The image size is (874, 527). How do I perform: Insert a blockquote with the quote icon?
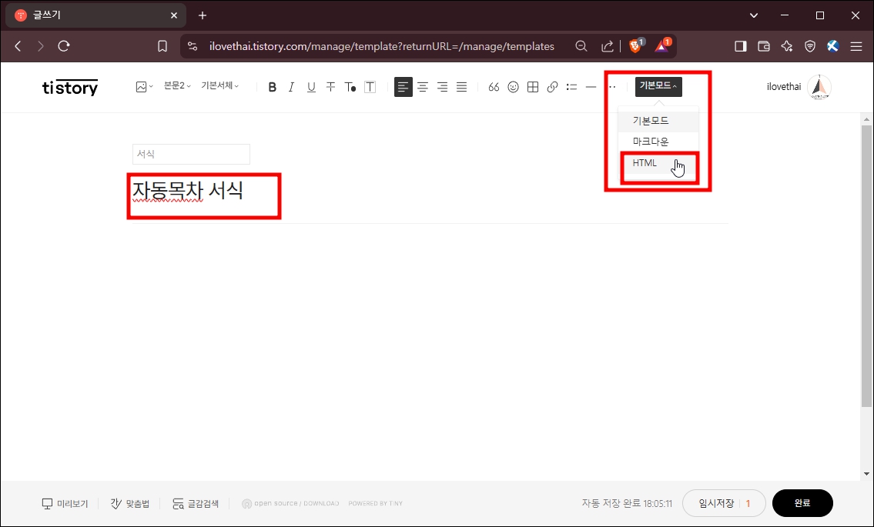coord(494,87)
